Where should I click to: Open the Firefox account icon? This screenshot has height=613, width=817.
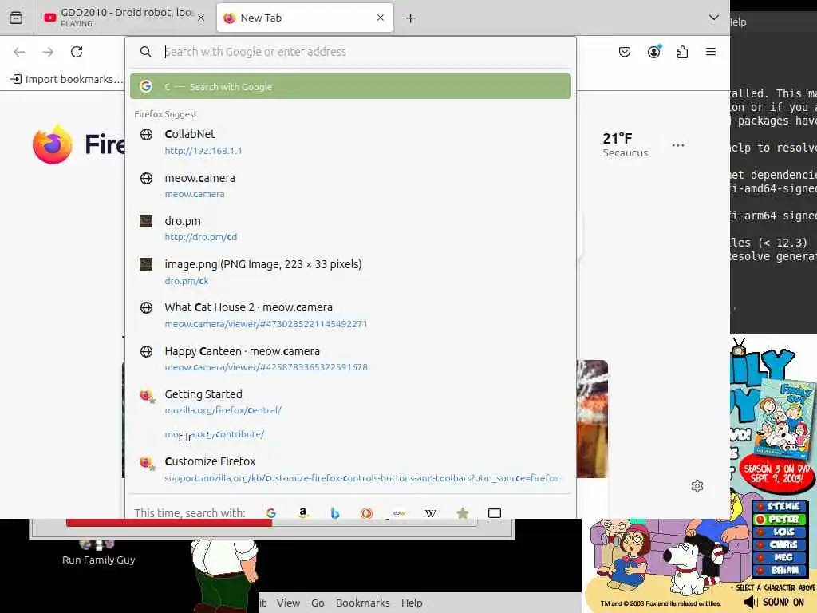[654, 52]
